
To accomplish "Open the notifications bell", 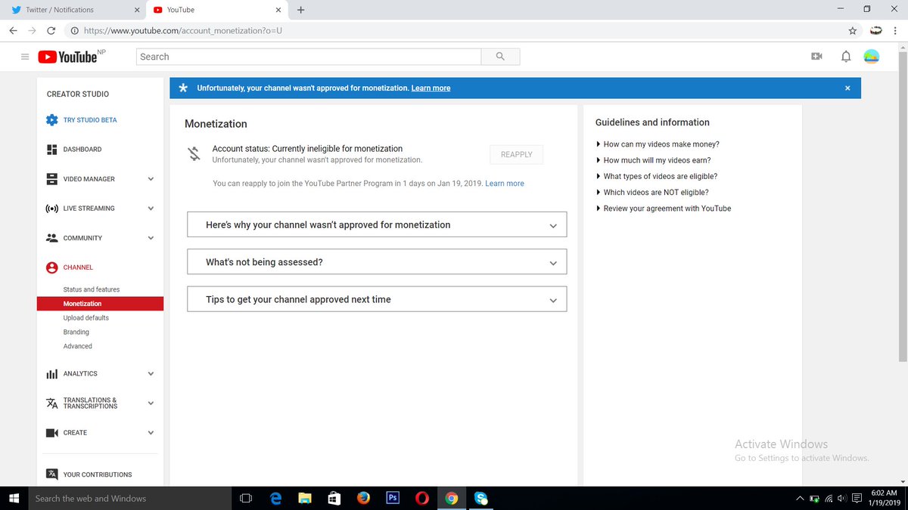I will (x=846, y=57).
